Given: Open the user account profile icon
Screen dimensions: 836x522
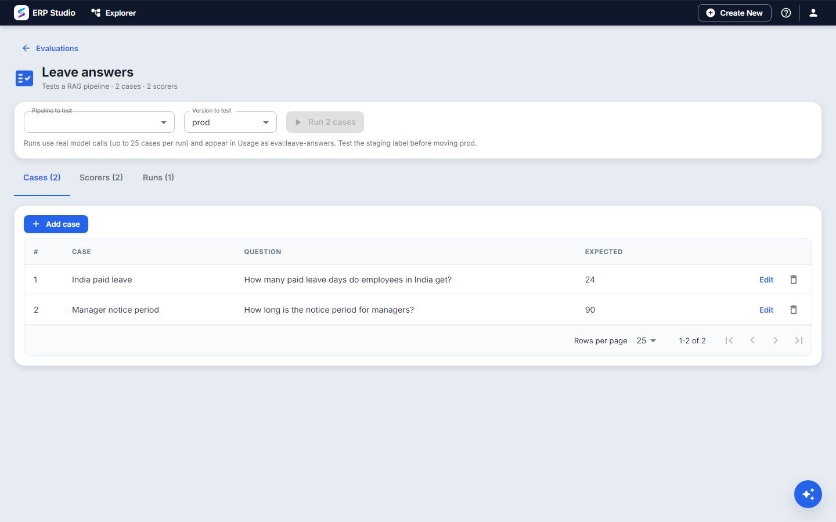Looking at the screenshot, I should (813, 13).
